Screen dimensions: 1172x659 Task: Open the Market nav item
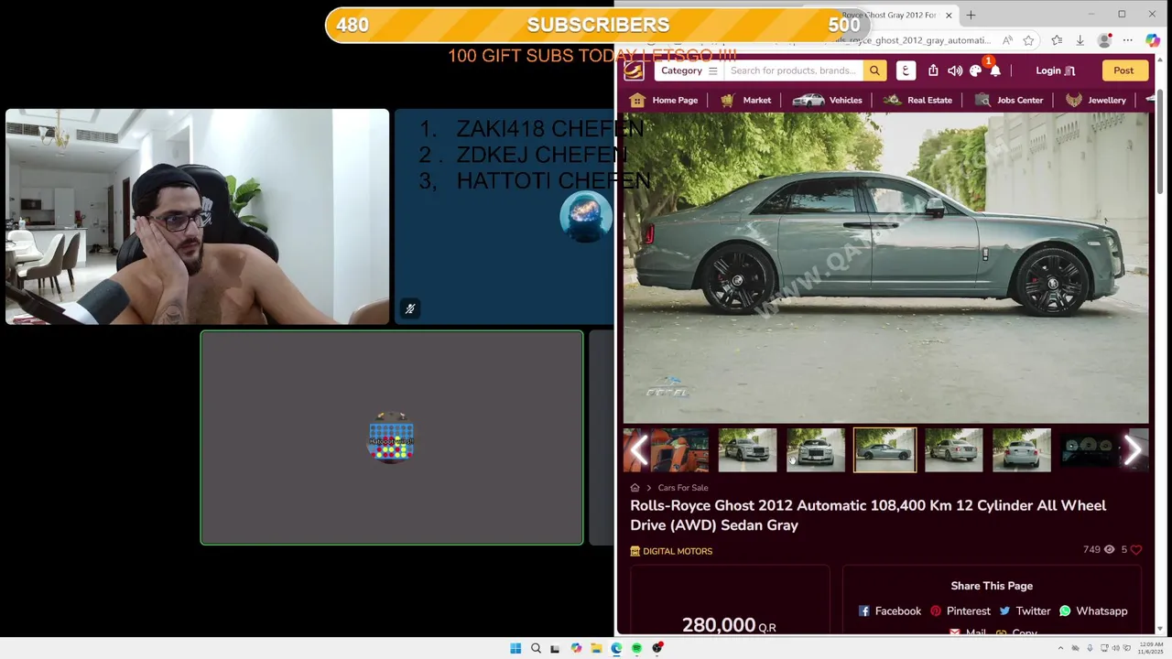tap(745, 100)
